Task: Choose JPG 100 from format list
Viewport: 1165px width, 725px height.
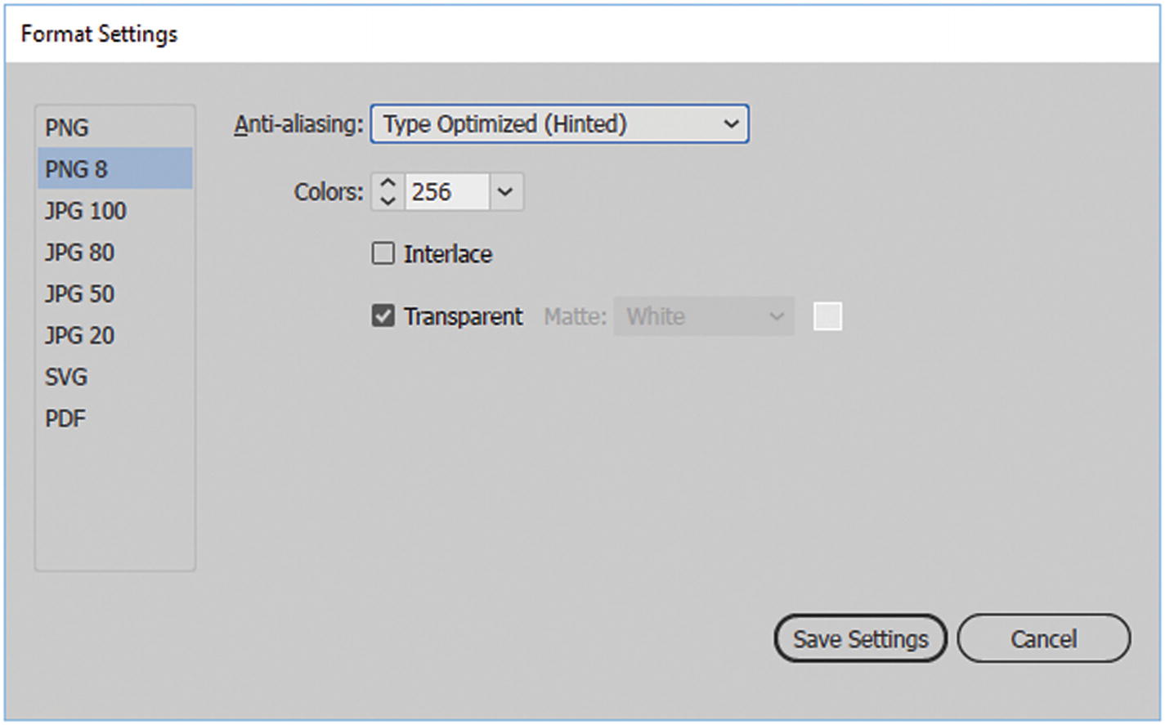Action: [85, 211]
